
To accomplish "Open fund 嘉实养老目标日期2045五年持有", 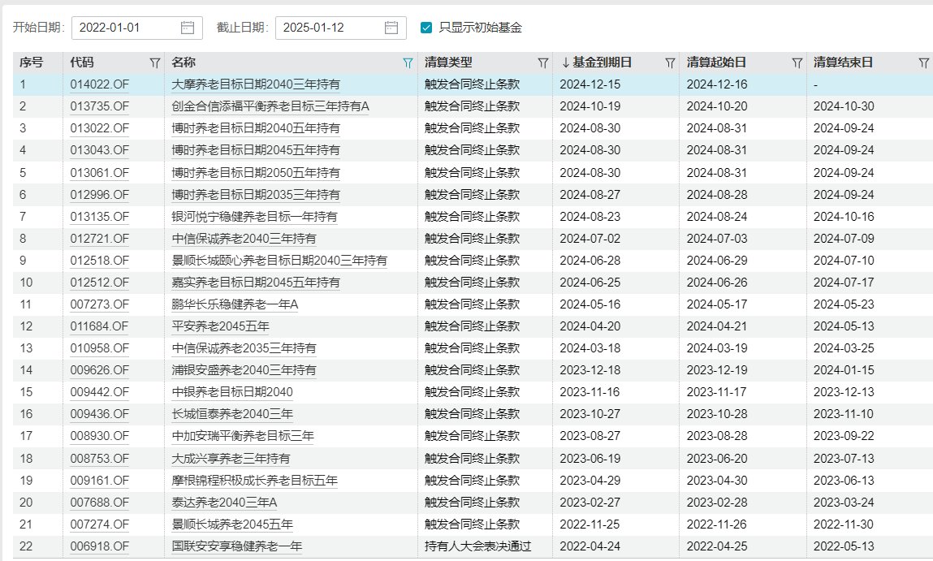I will click(x=256, y=283).
